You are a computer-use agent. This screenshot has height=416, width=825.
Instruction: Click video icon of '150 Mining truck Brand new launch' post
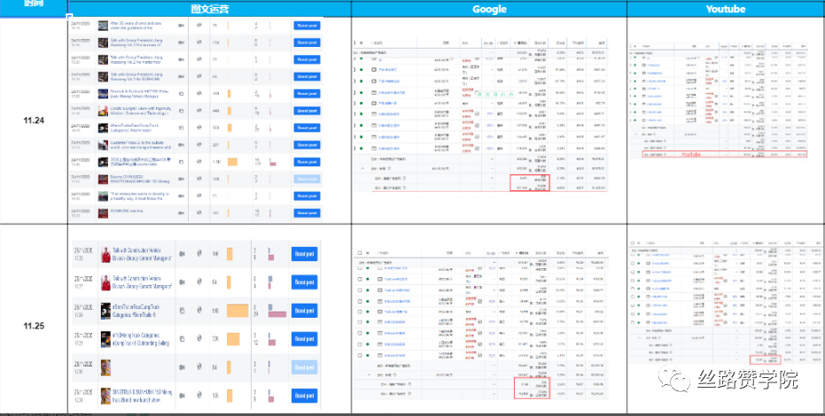point(183,396)
